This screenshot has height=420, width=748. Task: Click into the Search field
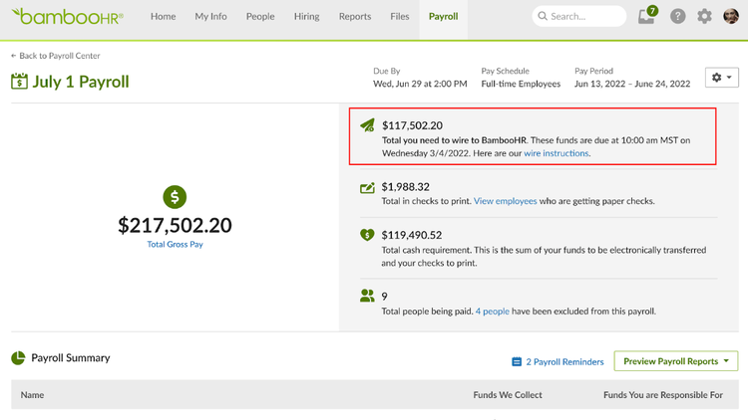click(578, 16)
